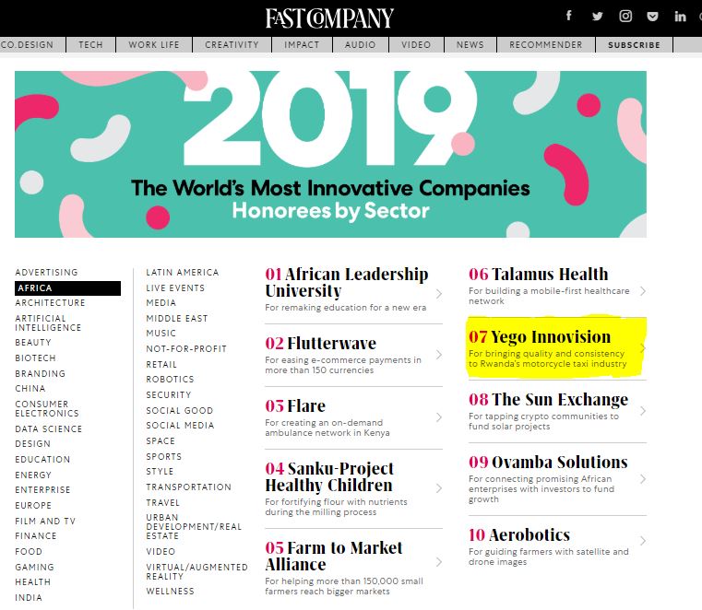The image size is (702, 610).
Task: Select the BIOTECH sector
Action: pyautogui.click(x=35, y=358)
